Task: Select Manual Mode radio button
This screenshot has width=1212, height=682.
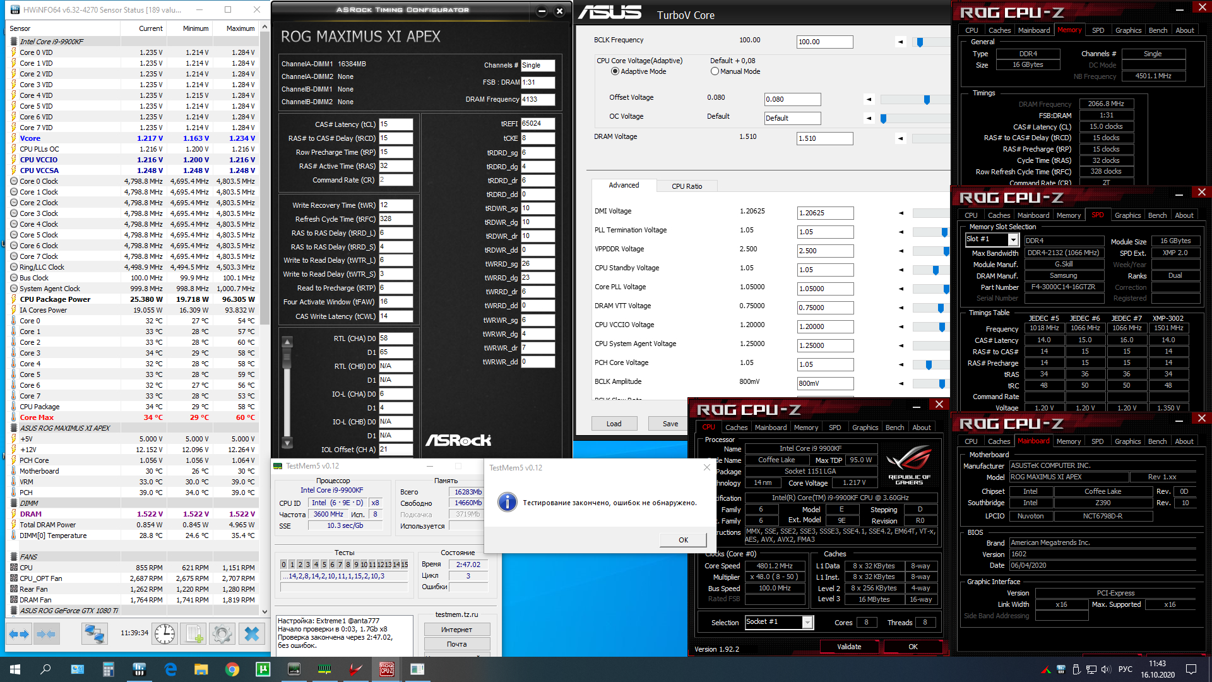Action: click(x=715, y=71)
